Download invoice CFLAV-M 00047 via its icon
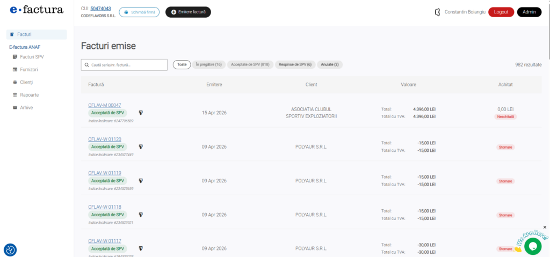550x257 pixels. coord(141,113)
